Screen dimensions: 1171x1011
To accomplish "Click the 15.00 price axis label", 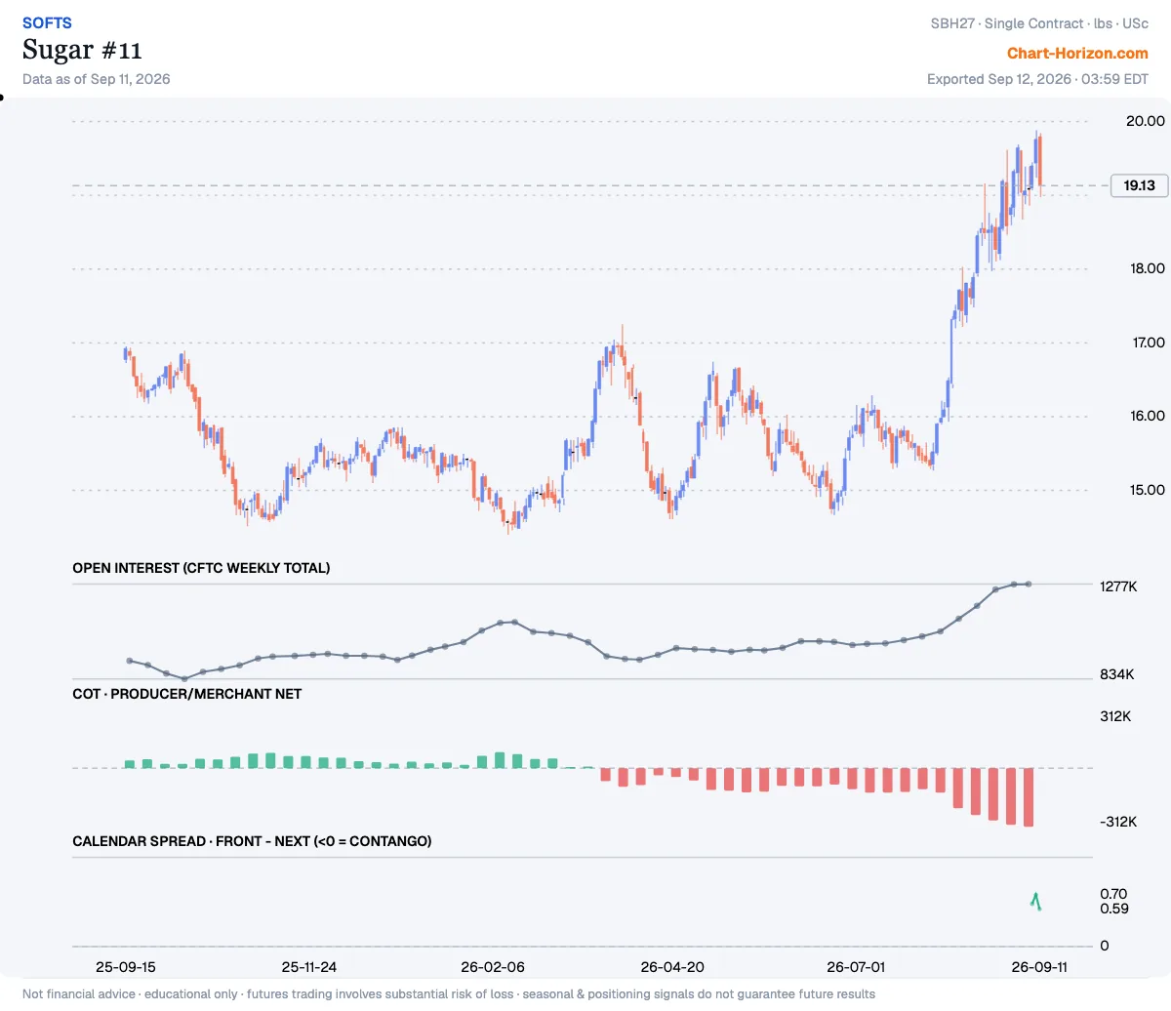I will (x=1148, y=490).
